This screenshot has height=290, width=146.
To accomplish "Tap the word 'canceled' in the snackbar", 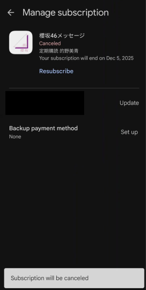I will [76, 278].
